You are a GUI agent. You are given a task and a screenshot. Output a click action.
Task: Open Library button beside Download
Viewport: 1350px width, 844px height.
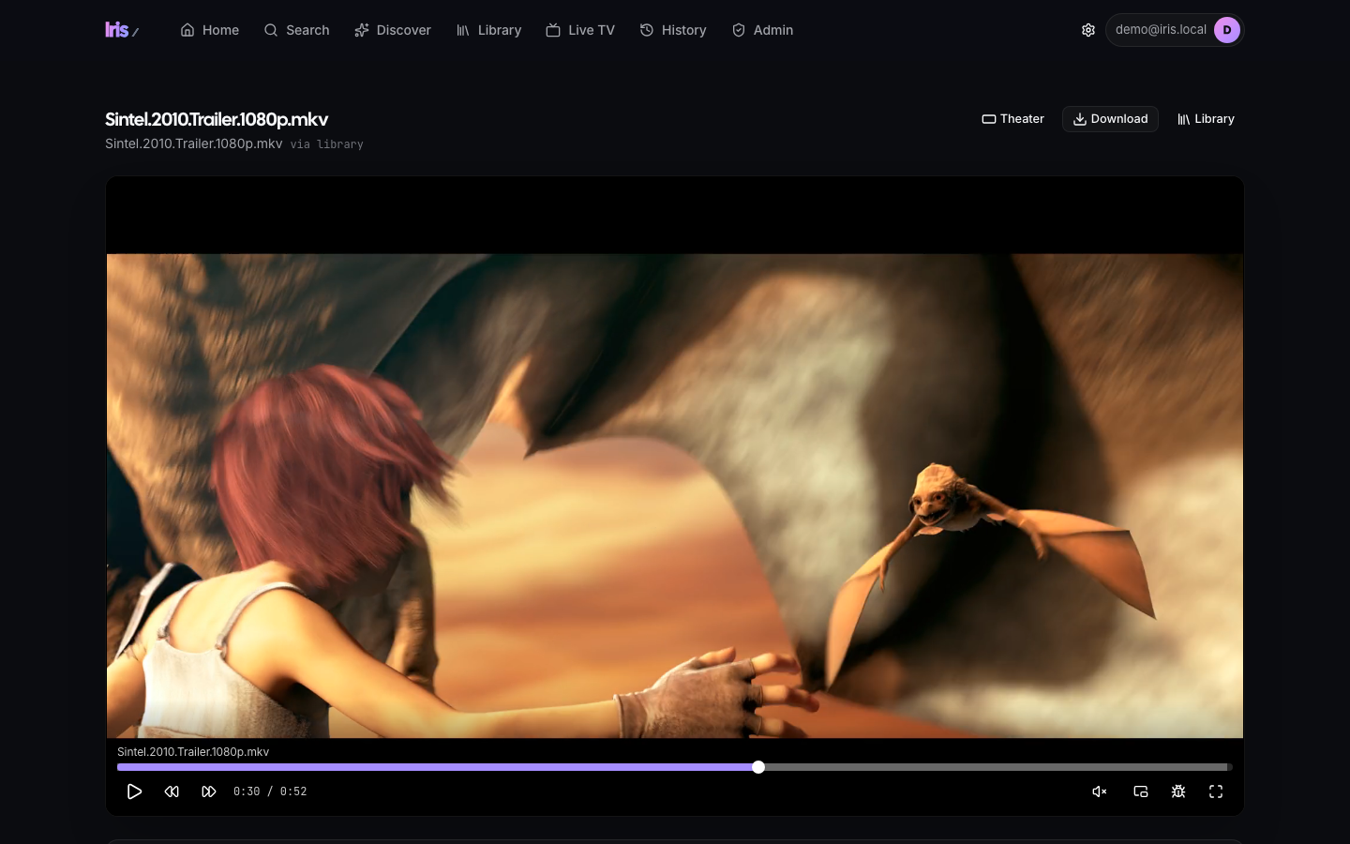tap(1206, 119)
